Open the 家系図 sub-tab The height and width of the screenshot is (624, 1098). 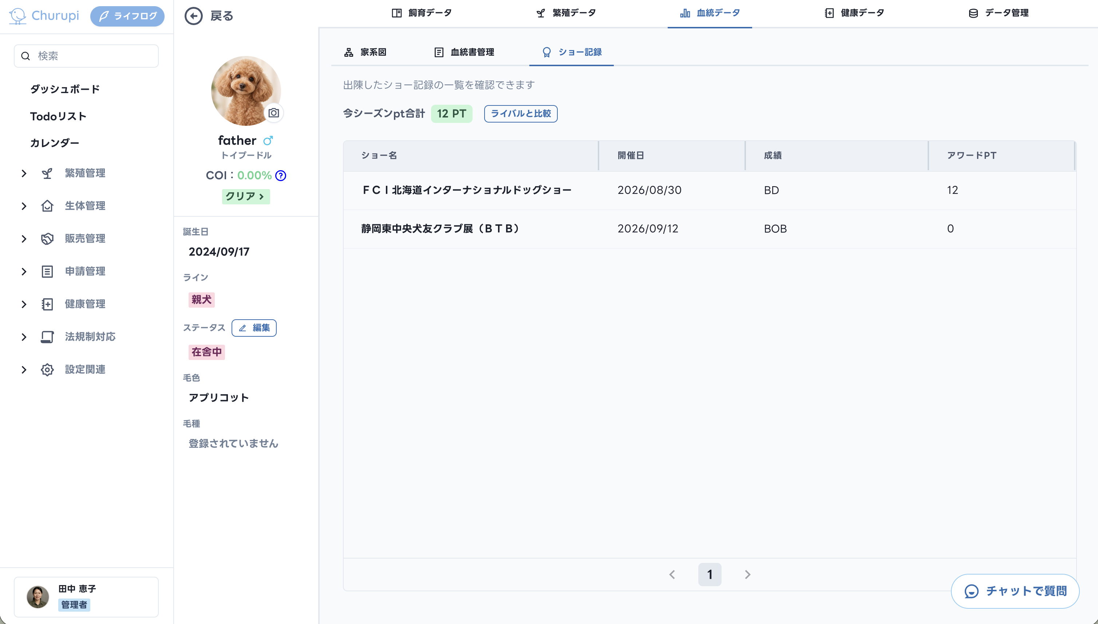click(365, 52)
